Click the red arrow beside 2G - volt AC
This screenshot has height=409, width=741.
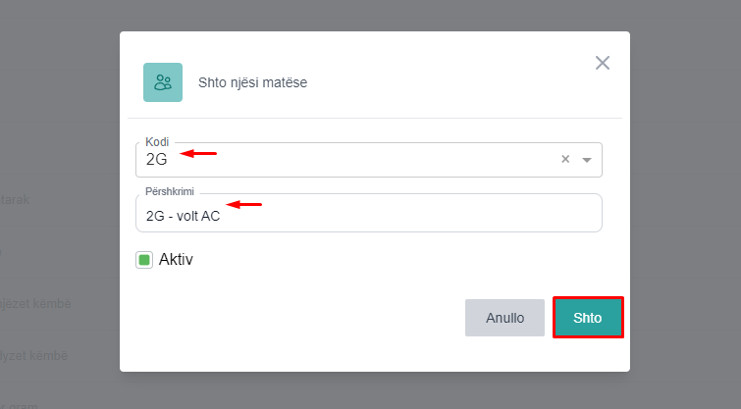coord(245,204)
